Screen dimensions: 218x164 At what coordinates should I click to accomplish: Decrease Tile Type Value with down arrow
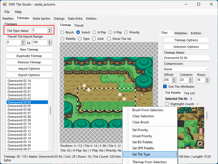click(x=49, y=32)
